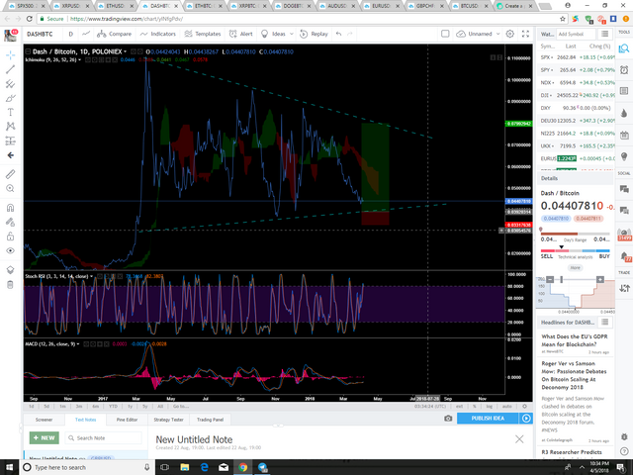Open the public chat sidebar icon

click(624, 189)
